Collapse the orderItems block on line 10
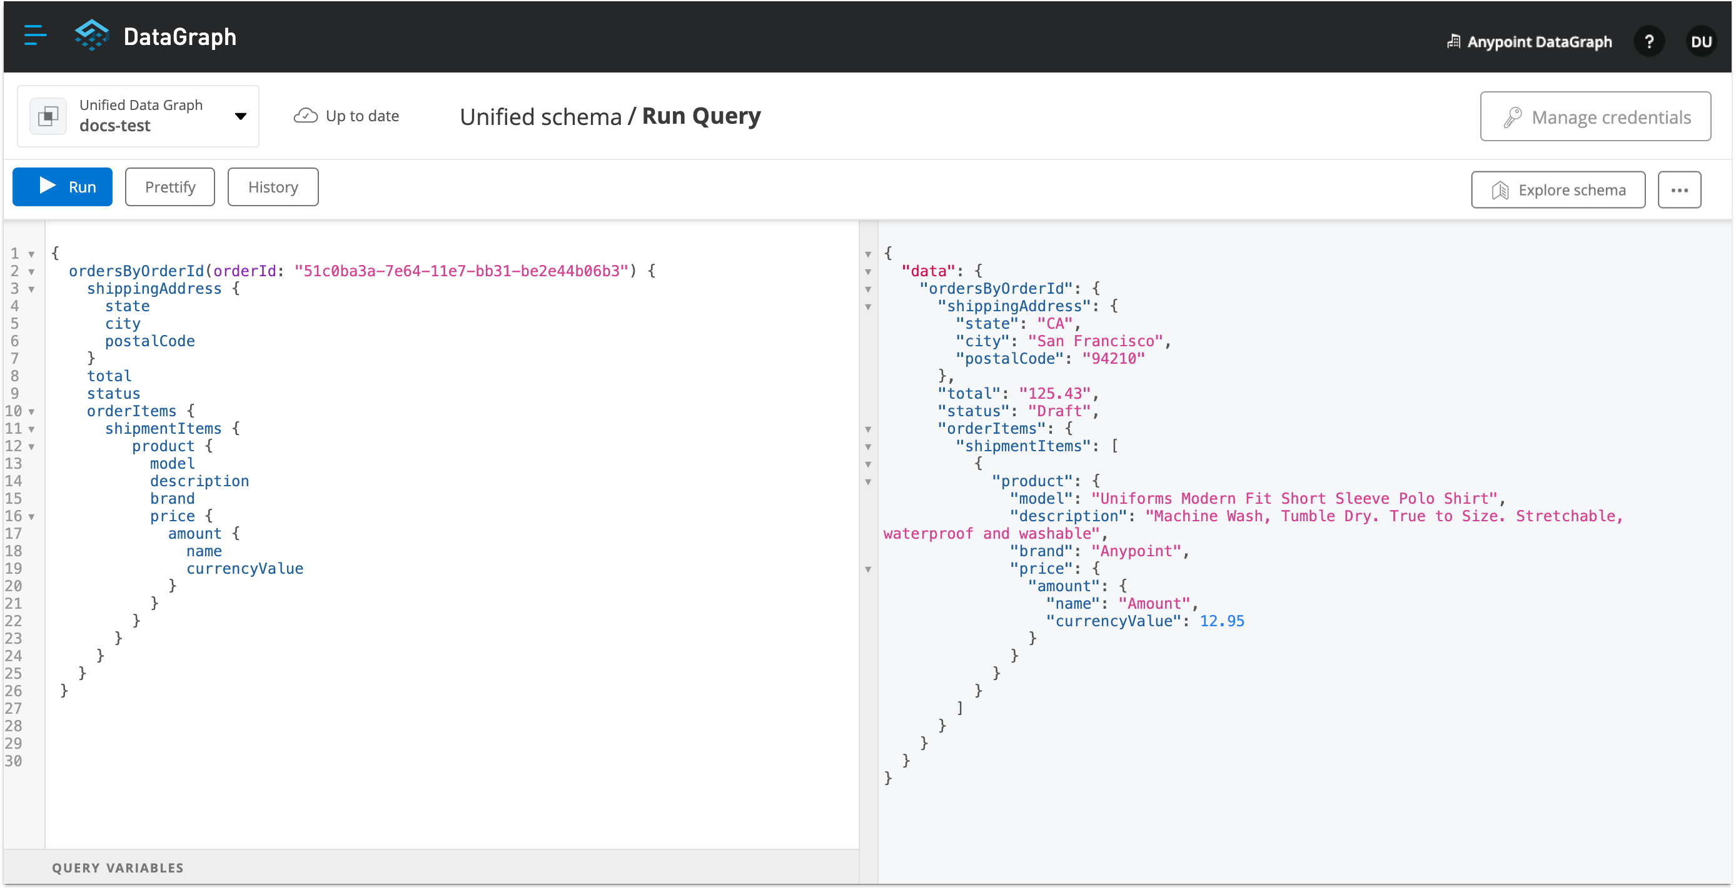The height and width of the screenshot is (890, 1736). pos(32,412)
